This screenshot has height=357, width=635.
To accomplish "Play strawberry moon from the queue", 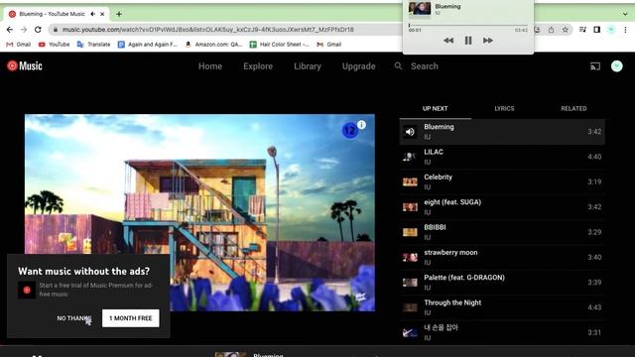I will (x=502, y=257).
